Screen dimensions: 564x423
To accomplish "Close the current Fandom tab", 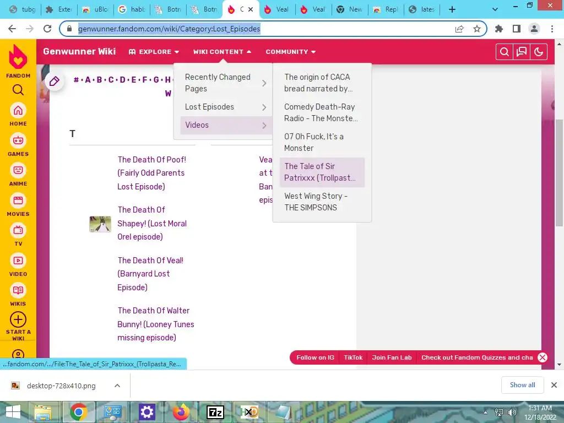I will [x=251, y=10].
